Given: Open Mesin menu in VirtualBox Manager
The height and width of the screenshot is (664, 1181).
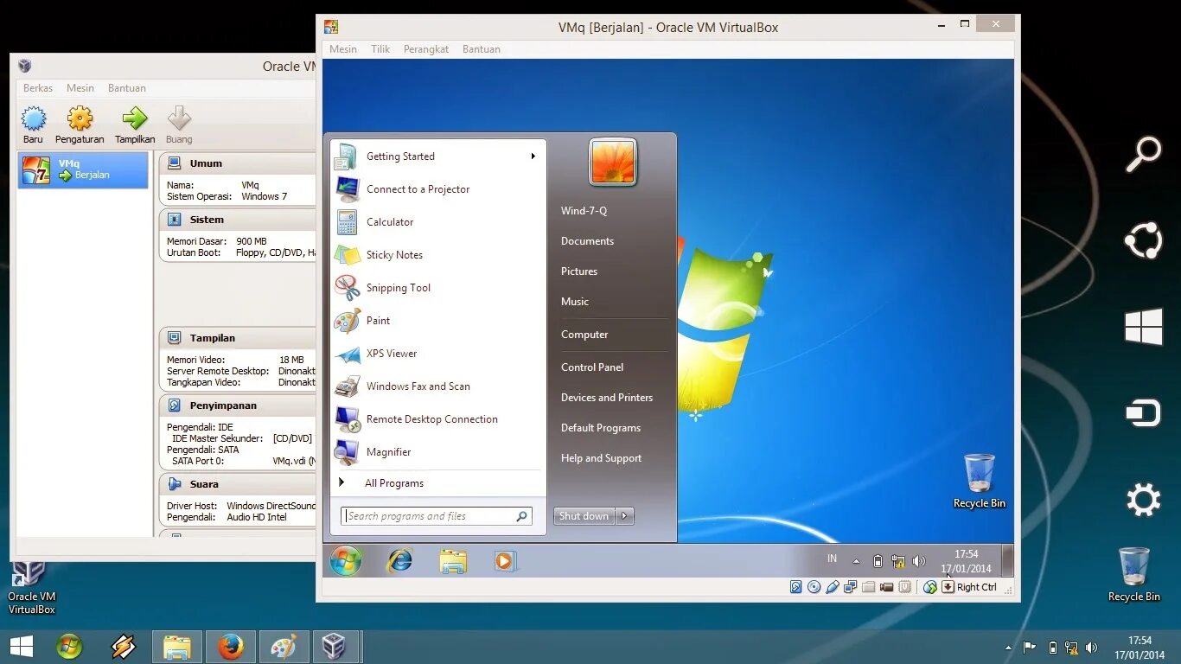Looking at the screenshot, I should pyautogui.click(x=80, y=88).
